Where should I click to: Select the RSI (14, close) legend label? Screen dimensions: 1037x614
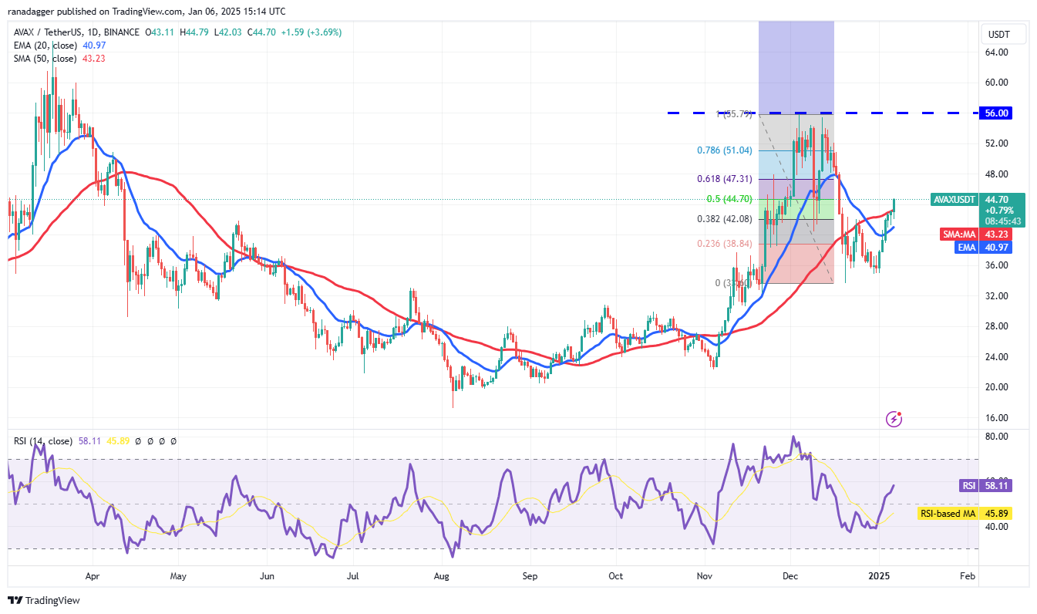coord(42,441)
